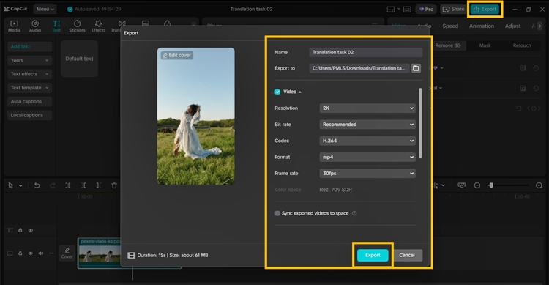Click the right arrow to show more tabs
Image resolution: width=549 pixels, height=285 pixels.
pos(539,26)
